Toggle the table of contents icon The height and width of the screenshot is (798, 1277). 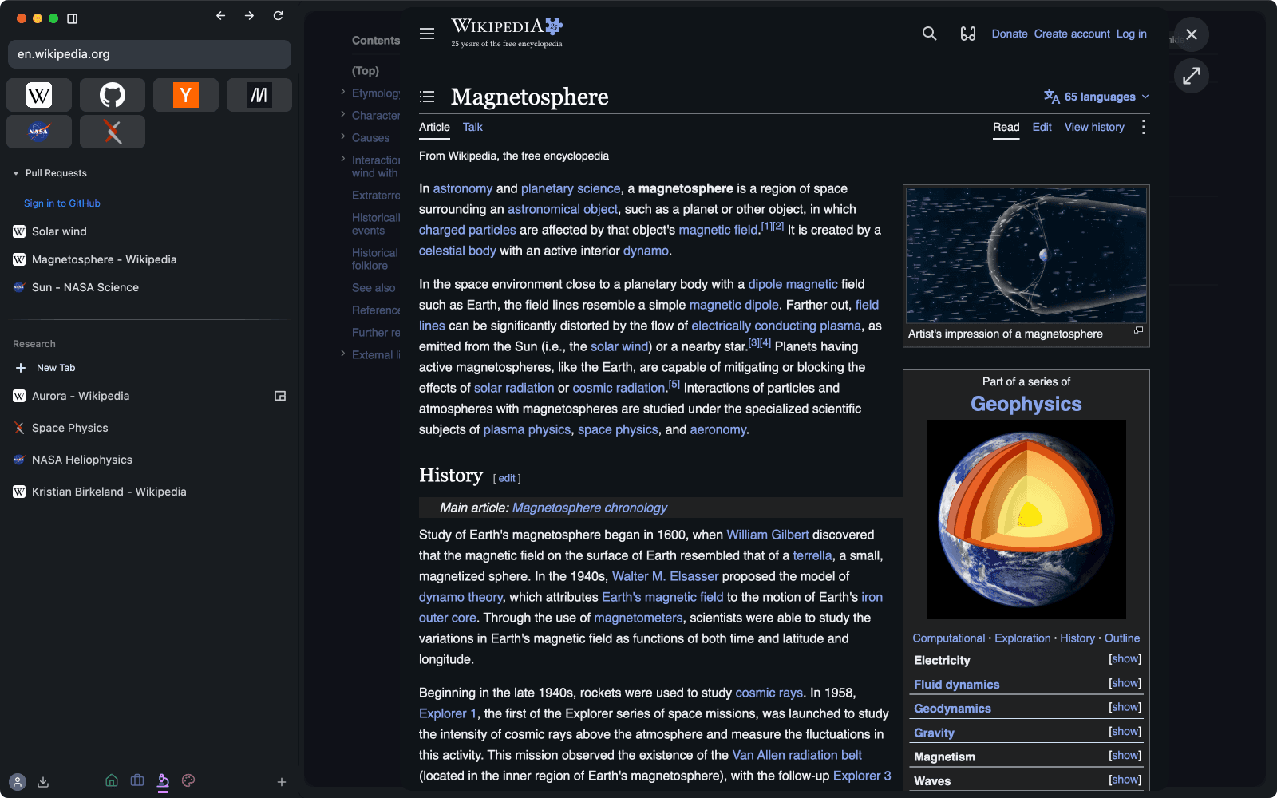[x=427, y=97]
